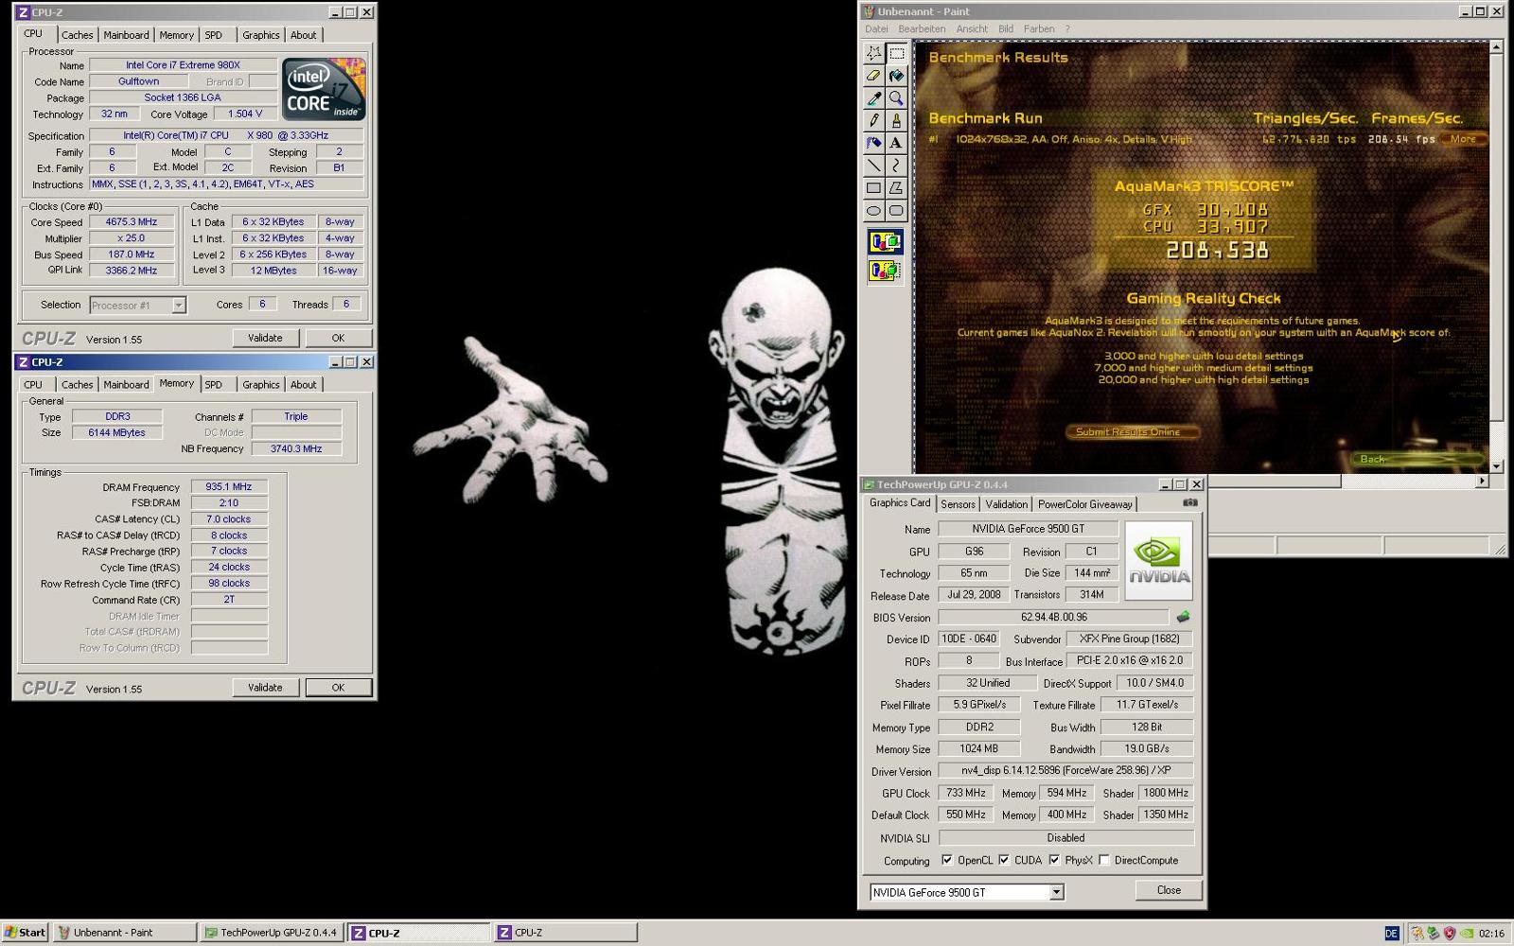Choose the Curve tool in Paint
1514x946 pixels.
click(x=896, y=166)
